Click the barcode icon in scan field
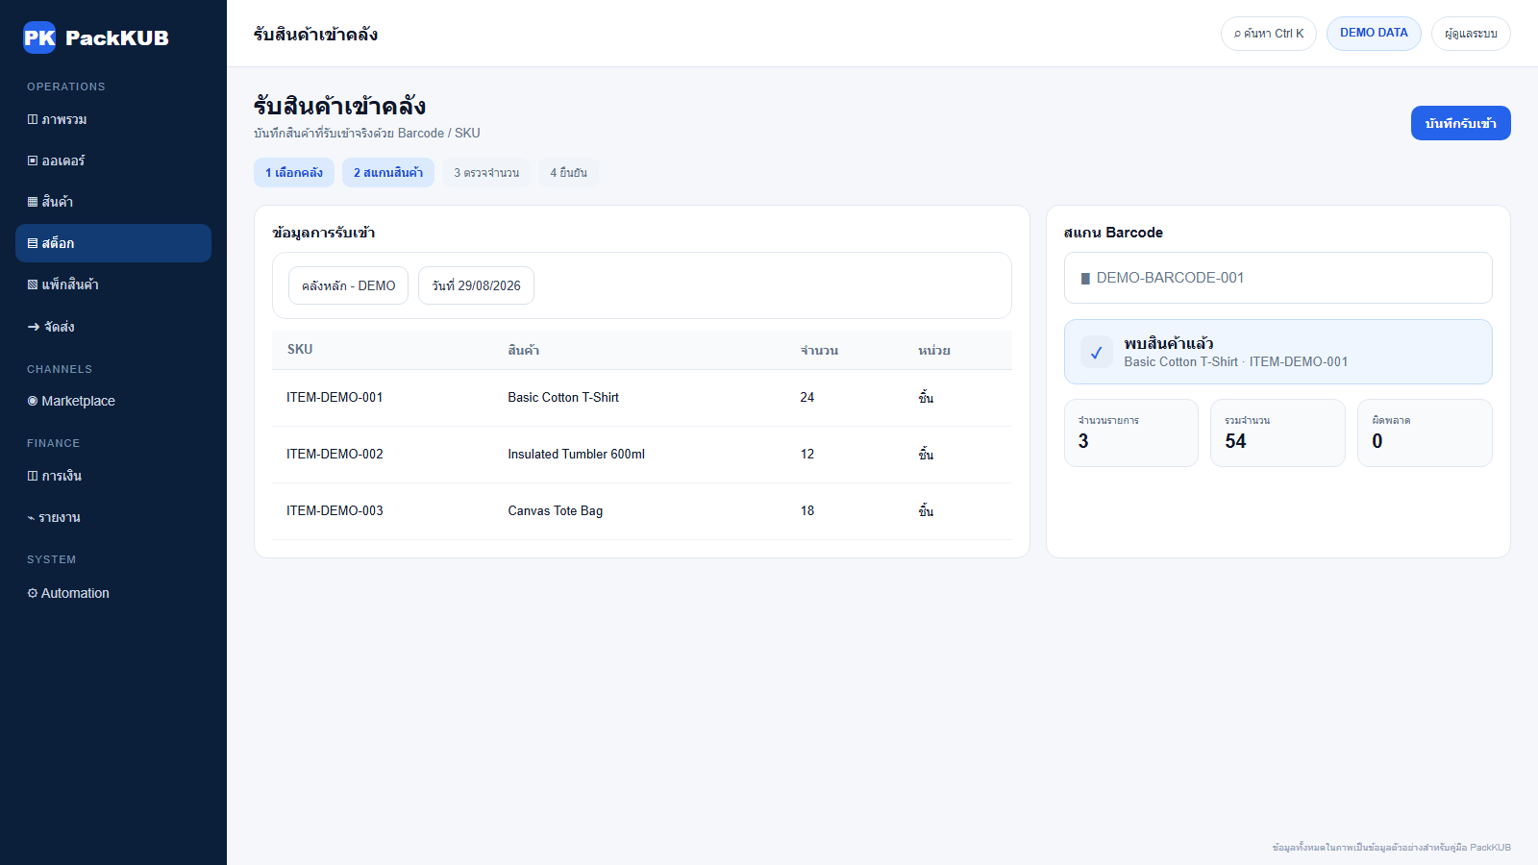The width and height of the screenshot is (1538, 865). [x=1085, y=279]
